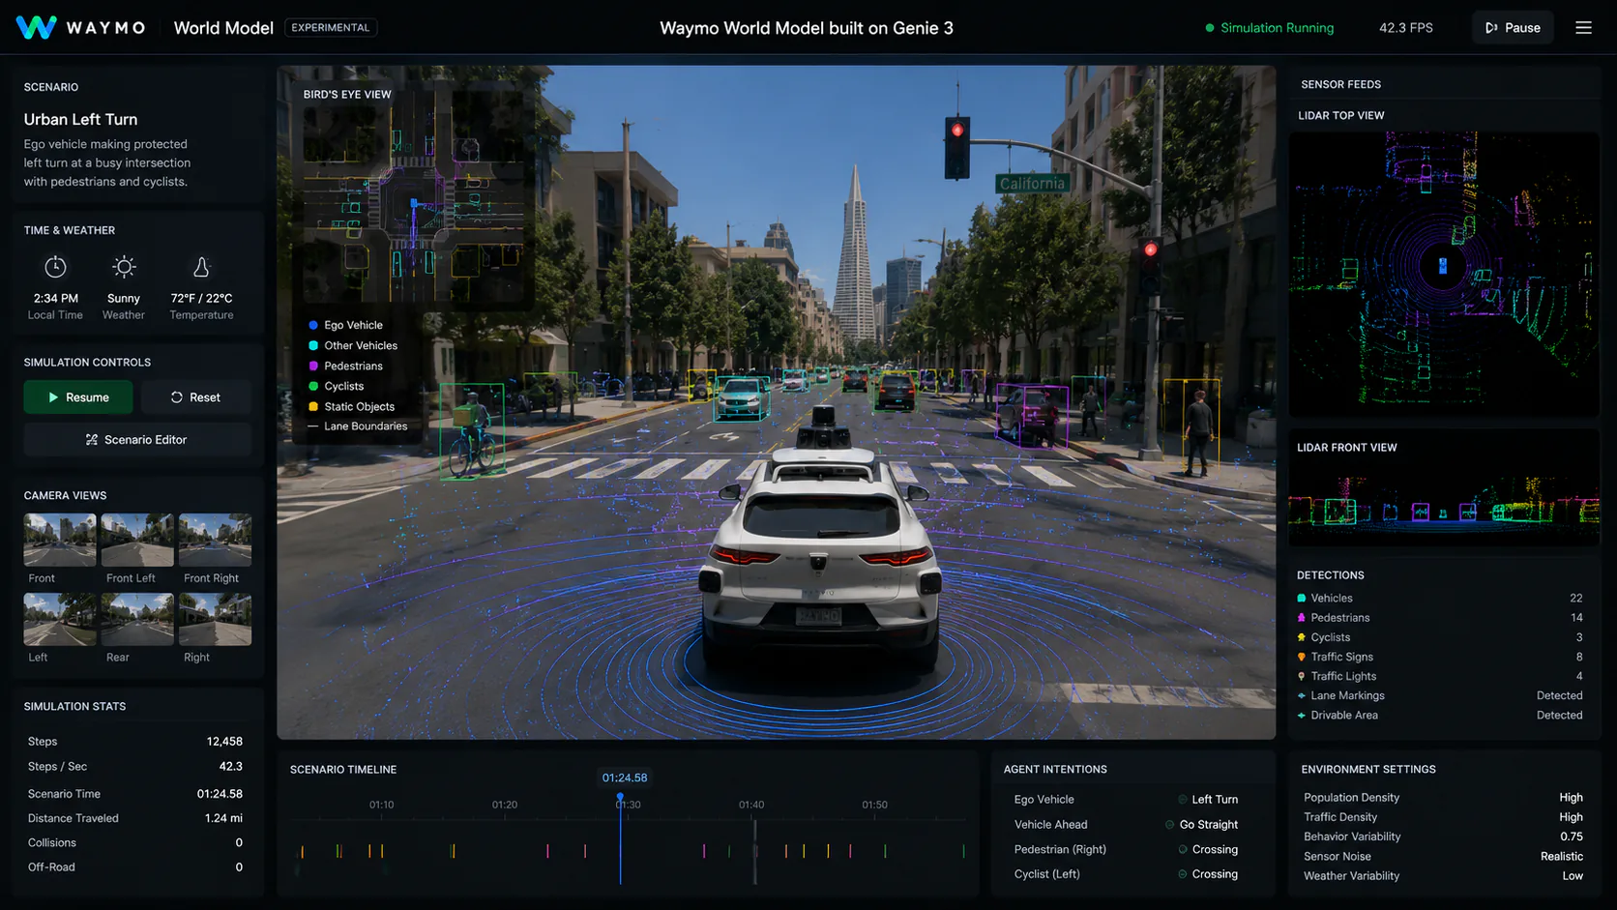Click the Urban Left Turn scenario title
The height and width of the screenshot is (910, 1617).
[x=80, y=119]
